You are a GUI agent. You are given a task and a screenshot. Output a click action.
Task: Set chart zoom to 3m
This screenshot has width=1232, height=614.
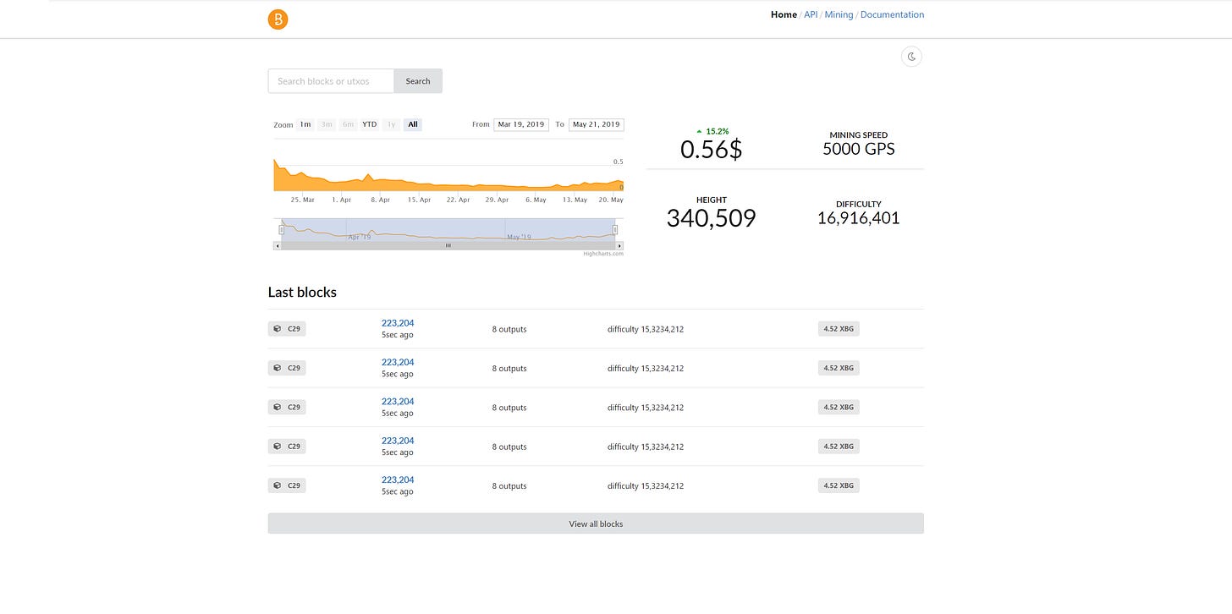click(327, 124)
